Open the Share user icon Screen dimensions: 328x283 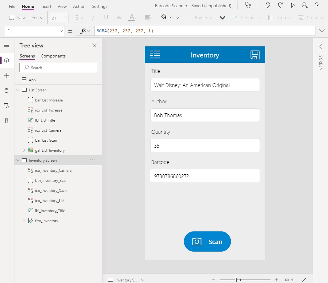(304, 6)
